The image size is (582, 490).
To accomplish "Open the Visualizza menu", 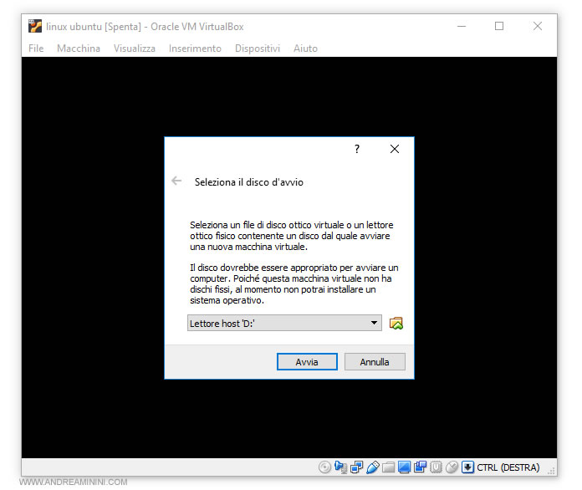I will pyautogui.click(x=135, y=48).
